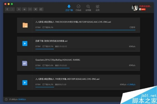Click the back navigation arrow
Viewport: 157px width, 104px height.
click(7, 9)
